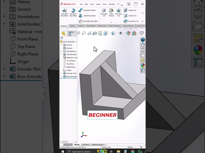The height and width of the screenshot is (153, 205).
Task: Open the 3D Views bottom tab
Action: click(86, 145)
